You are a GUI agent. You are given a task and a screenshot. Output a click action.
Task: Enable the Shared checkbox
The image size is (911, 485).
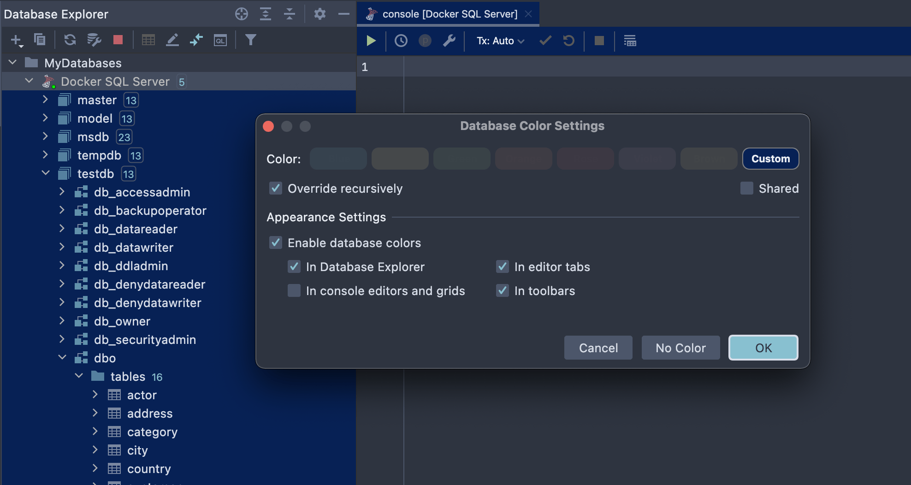point(746,188)
